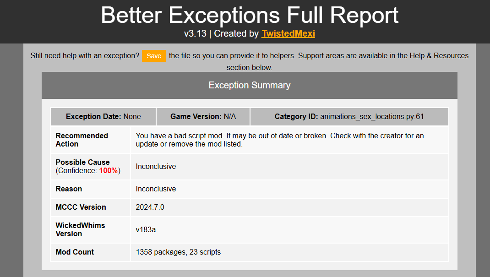490x277 pixels.
Task: Select the red 100% confidence value
Action: click(x=109, y=170)
